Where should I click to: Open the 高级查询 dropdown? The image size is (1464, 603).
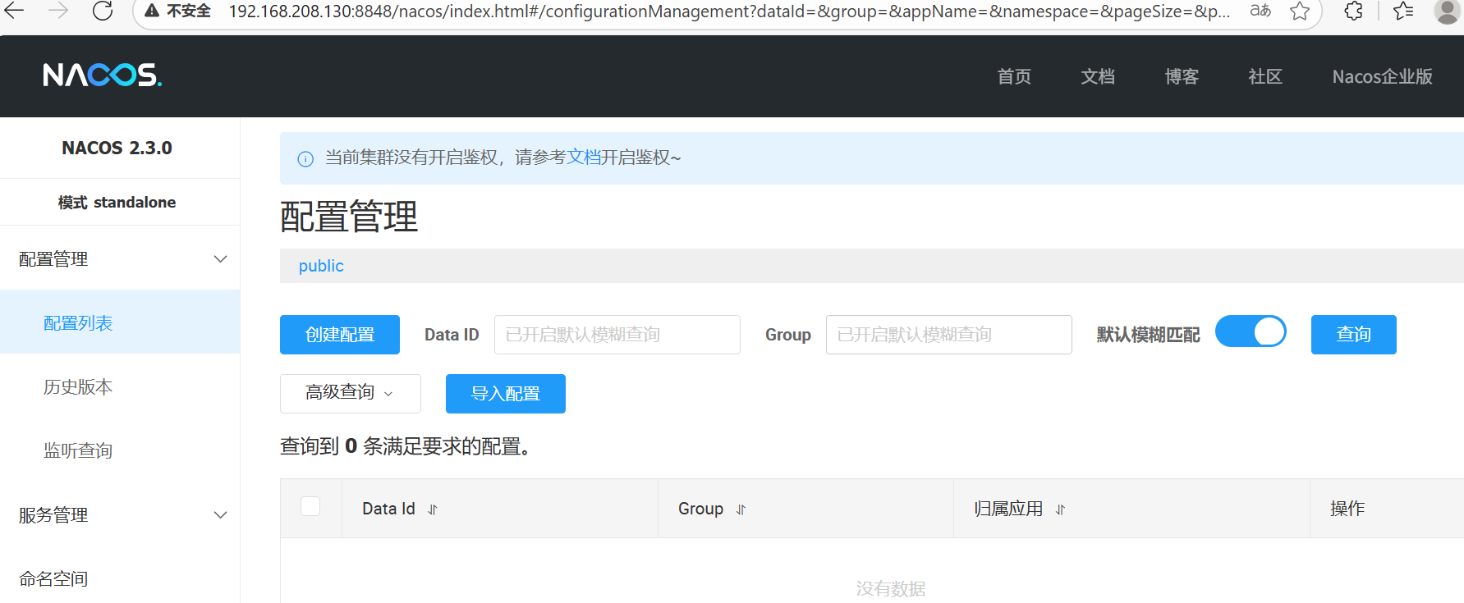pyautogui.click(x=351, y=394)
